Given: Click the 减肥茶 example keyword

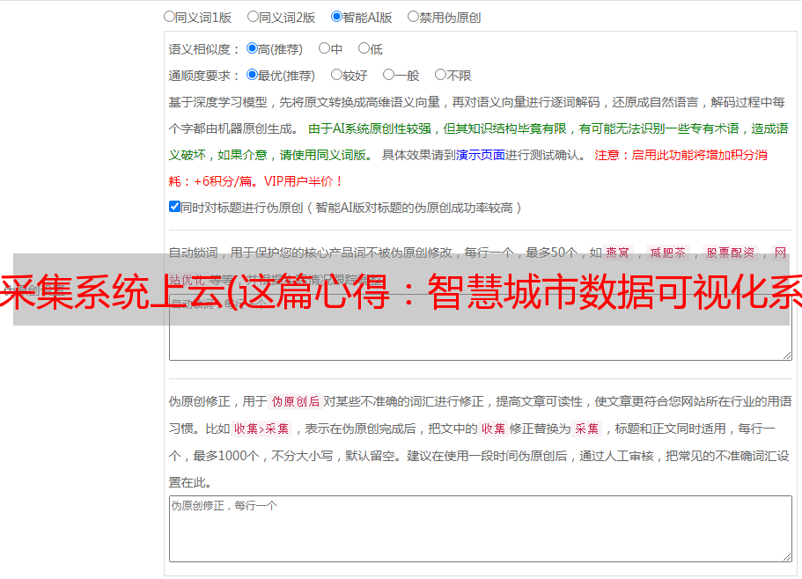Looking at the screenshot, I should tap(667, 253).
